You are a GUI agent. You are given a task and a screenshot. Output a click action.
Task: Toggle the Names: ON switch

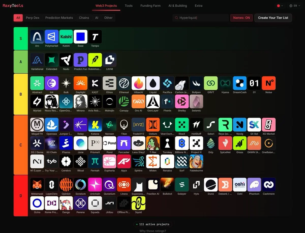pyautogui.click(x=241, y=18)
